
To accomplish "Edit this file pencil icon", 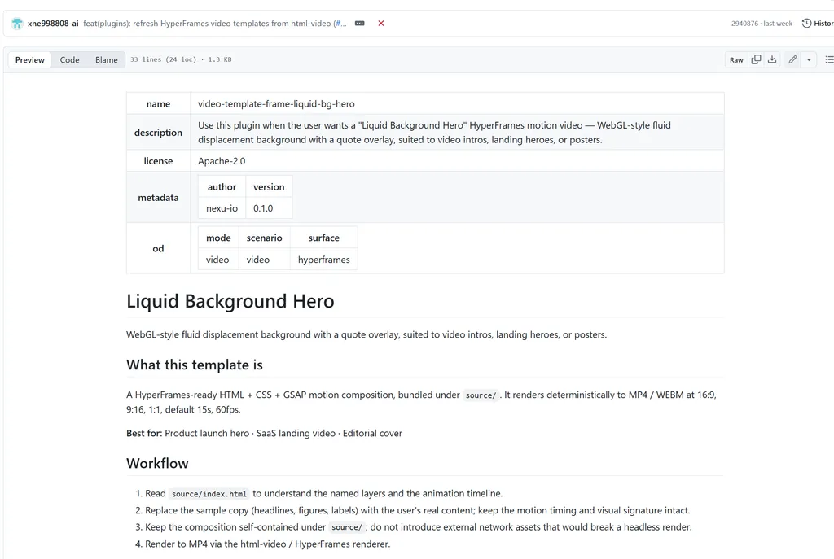I will tap(792, 59).
